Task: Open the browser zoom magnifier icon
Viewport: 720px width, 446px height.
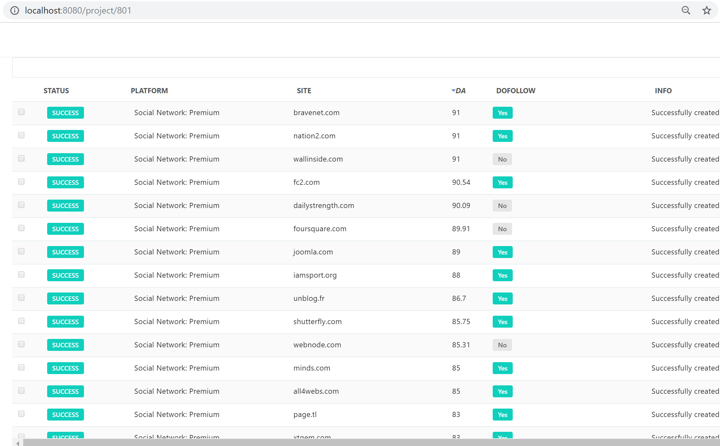Action: coord(686,11)
